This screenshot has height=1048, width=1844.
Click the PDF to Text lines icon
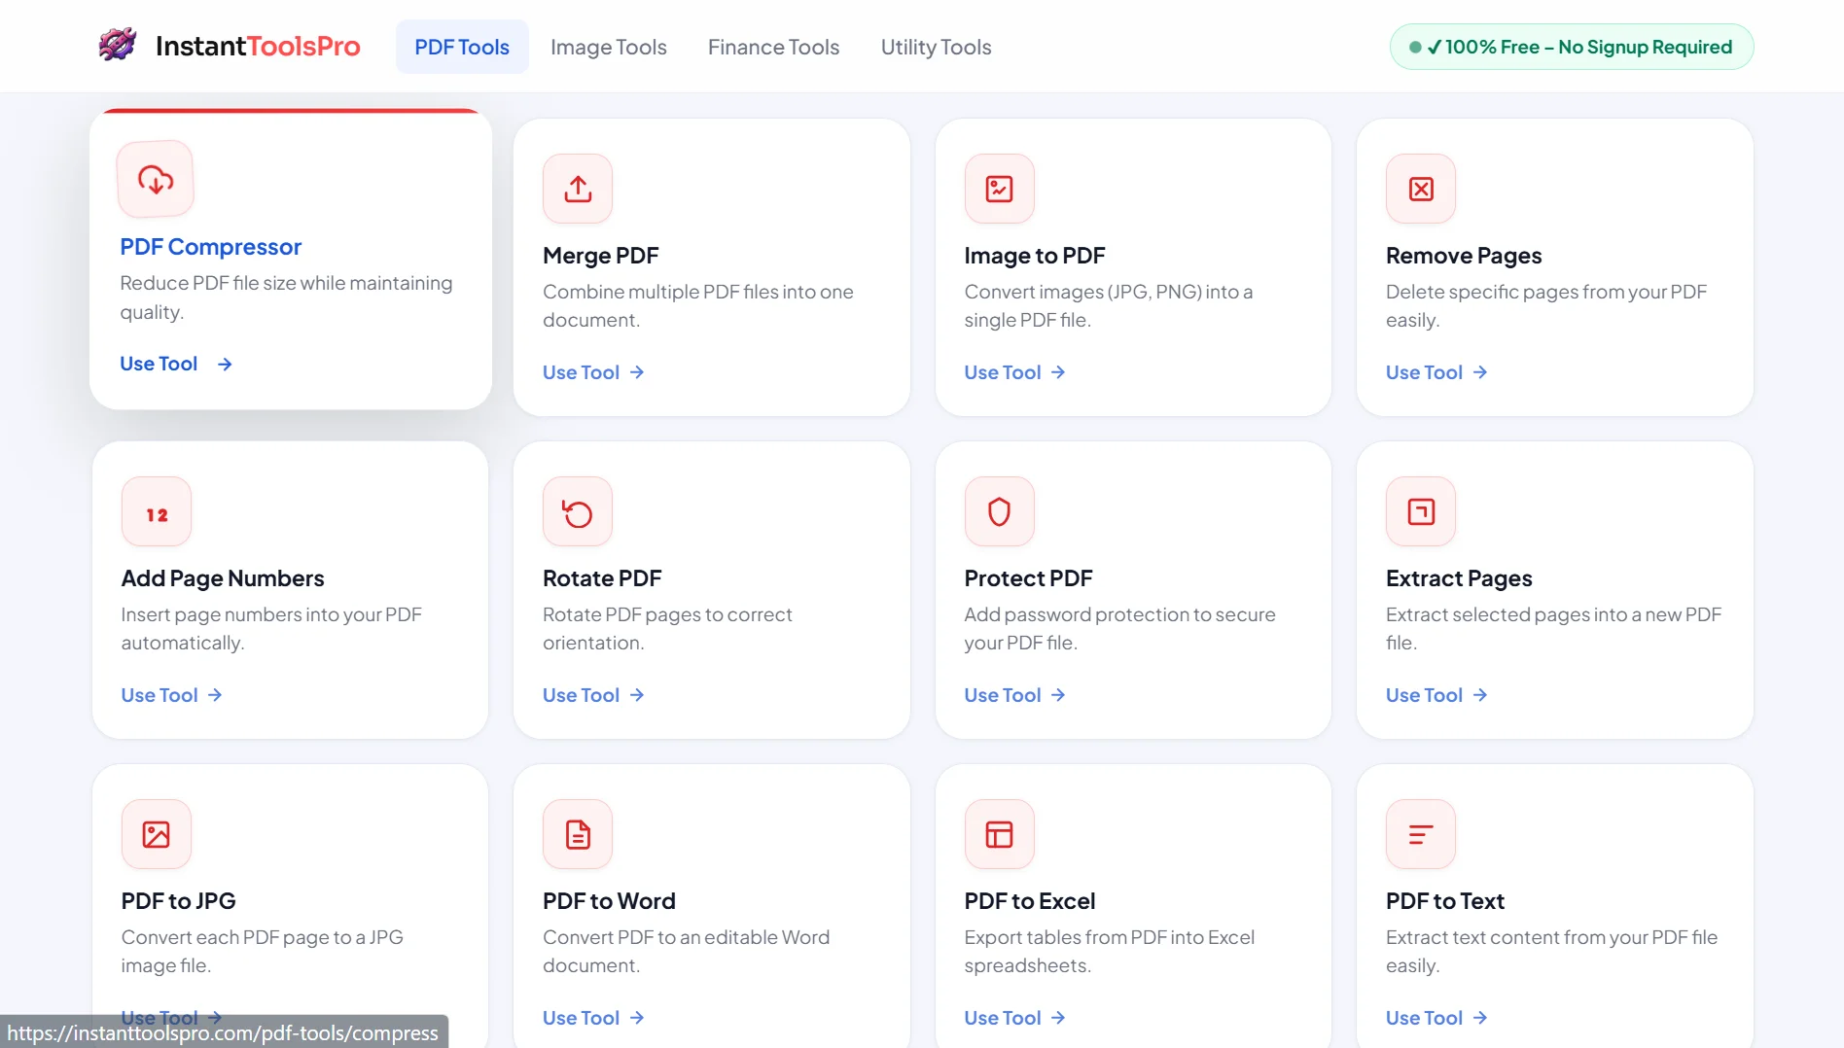pyautogui.click(x=1420, y=834)
